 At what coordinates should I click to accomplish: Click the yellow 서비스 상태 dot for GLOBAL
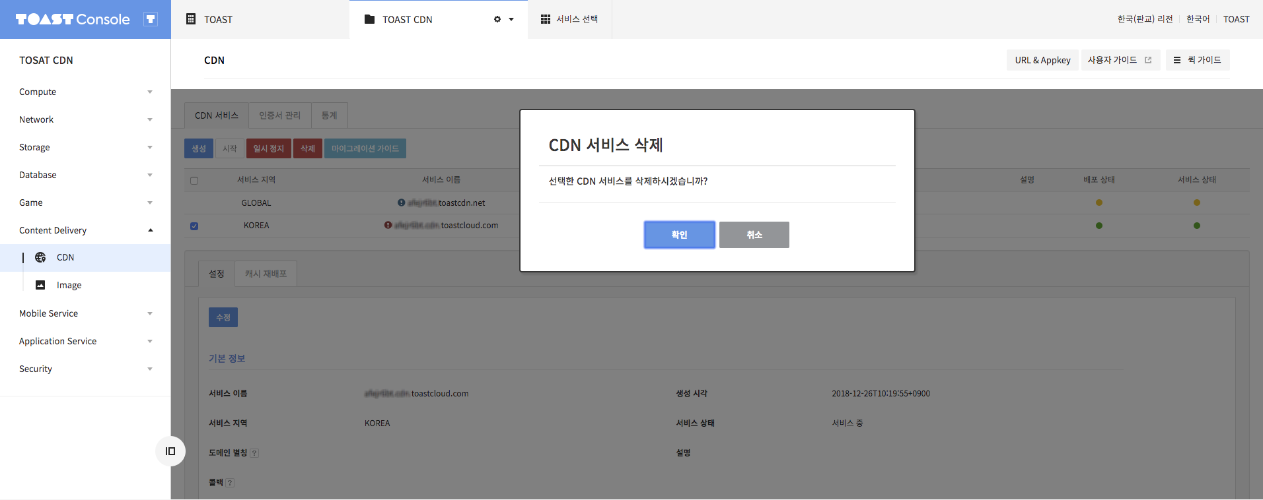[1197, 203]
